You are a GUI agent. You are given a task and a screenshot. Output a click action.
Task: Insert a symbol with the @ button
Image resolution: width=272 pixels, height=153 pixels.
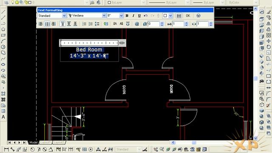[x=137, y=24]
